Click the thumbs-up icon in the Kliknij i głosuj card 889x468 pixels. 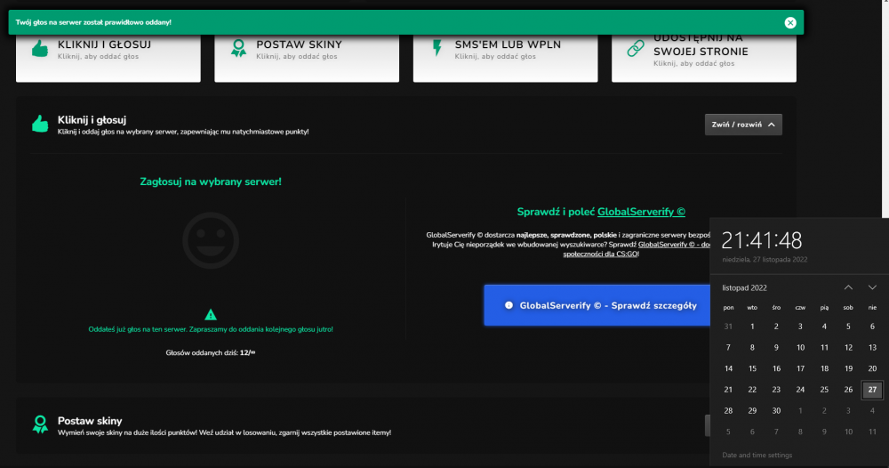(x=40, y=49)
